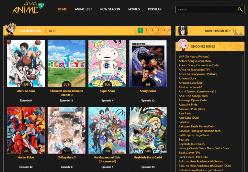Click the Chihayafuru 3 title link
Viewport: 248px width, 172px height.
67,157
